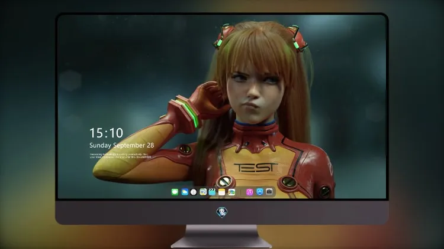Viewport: 444px width, 249px height.
Task: Open the green Messages dock icon
Action: tap(175, 192)
